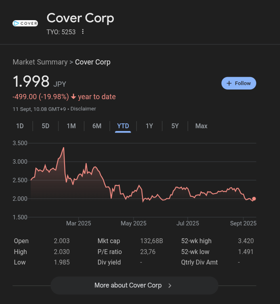Click the 3.500 y-axis label
This screenshot has width=280, height=304.
pyautogui.click(x=20, y=143)
